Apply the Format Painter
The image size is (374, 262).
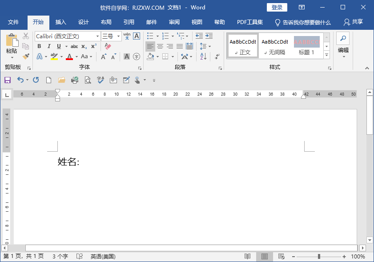tap(25, 56)
